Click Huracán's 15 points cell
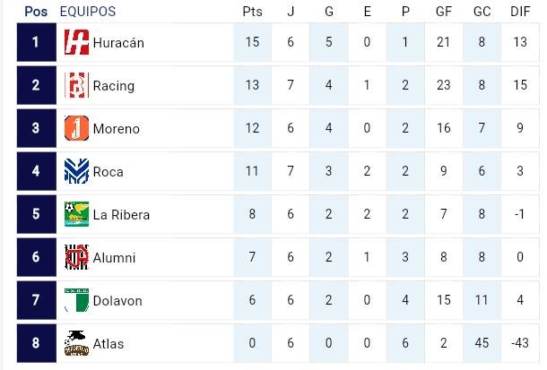This screenshot has width=547, height=370. (252, 43)
